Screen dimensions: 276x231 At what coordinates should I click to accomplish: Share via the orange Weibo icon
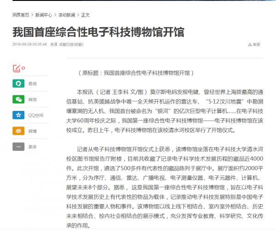coord(18,131)
